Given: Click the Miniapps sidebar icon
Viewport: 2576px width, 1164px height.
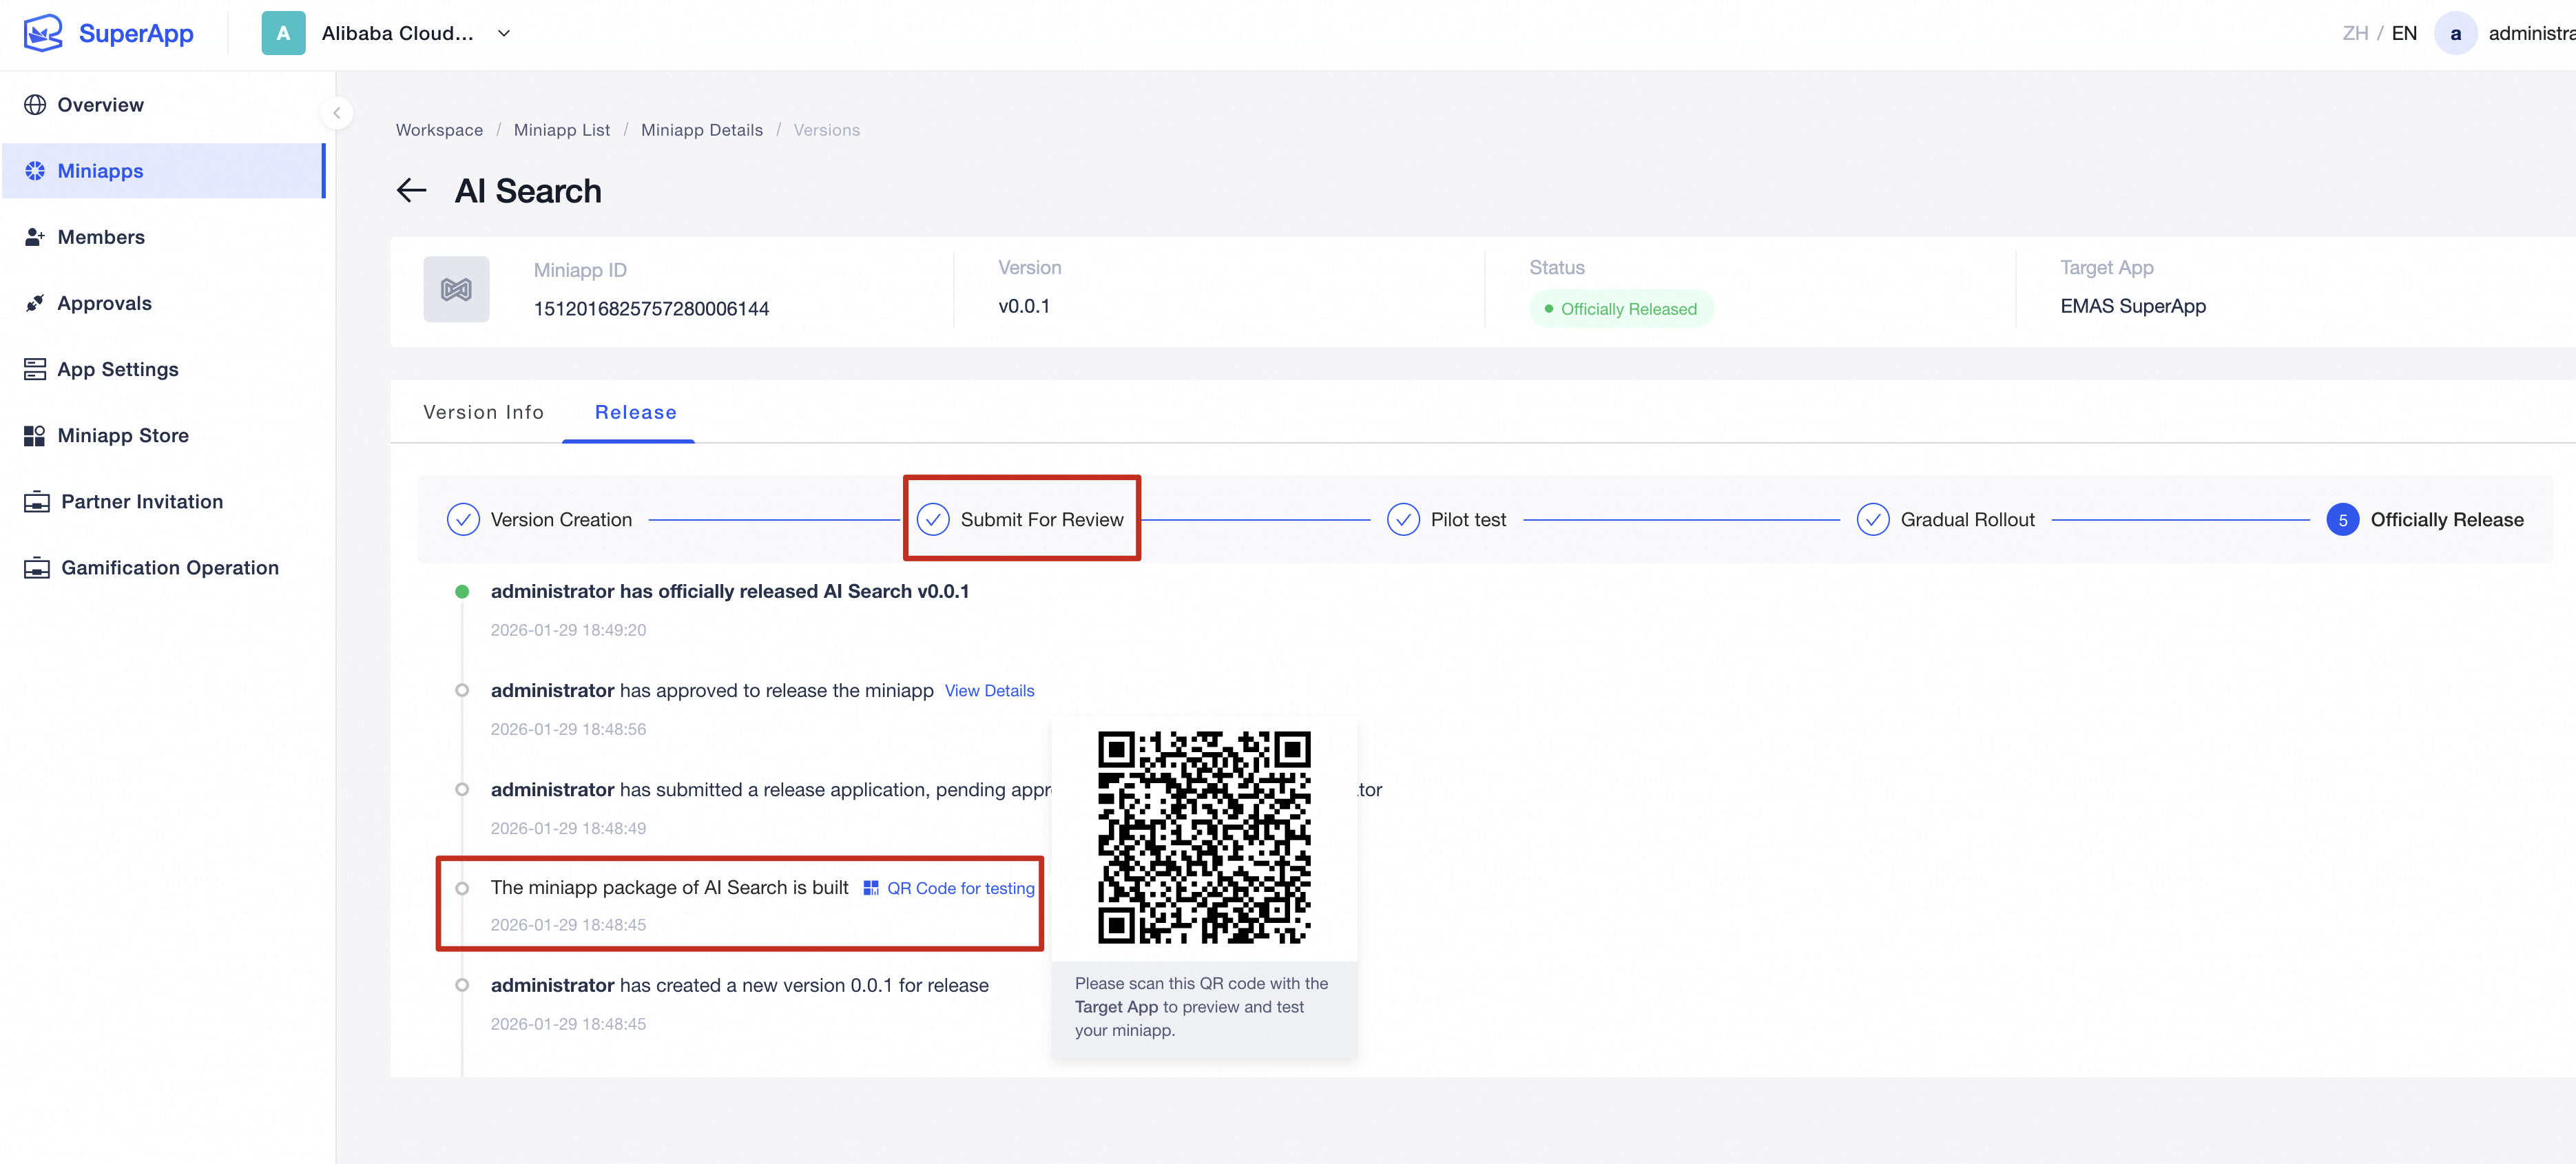Looking at the screenshot, I should [x=35, y=171].
